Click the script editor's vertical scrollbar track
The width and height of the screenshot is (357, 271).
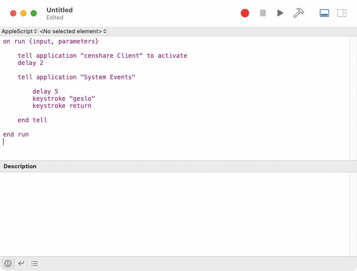pyautogui.click(x=353, y=98)
